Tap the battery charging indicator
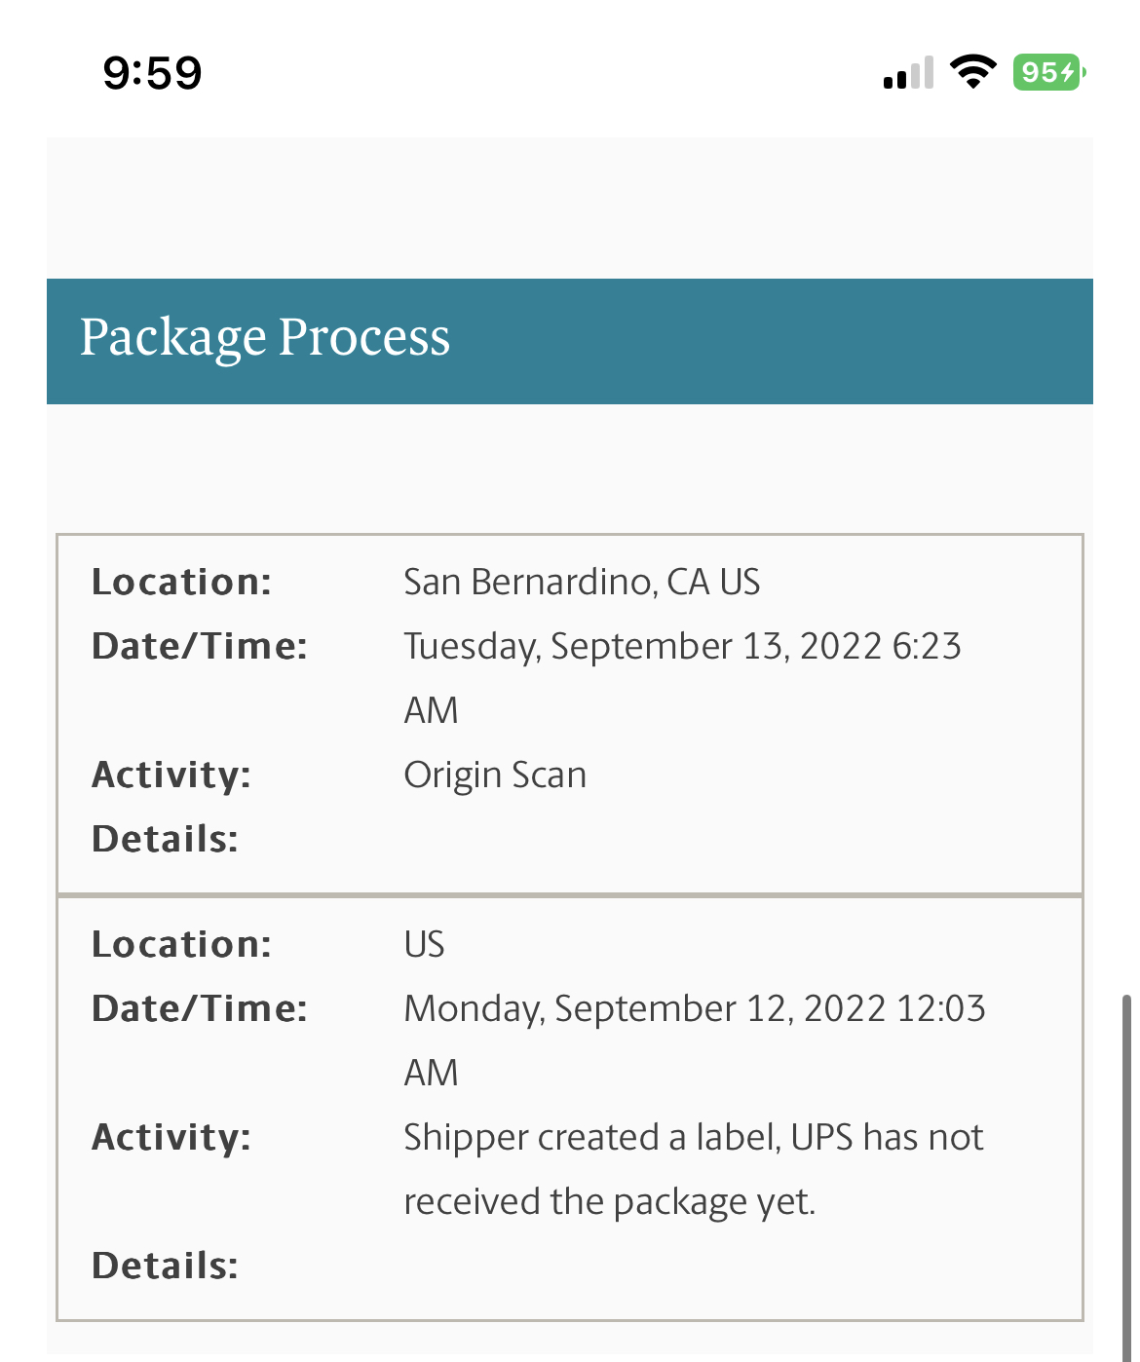This screenshot has width=1140, height=1362. [x=1048, y=72]
